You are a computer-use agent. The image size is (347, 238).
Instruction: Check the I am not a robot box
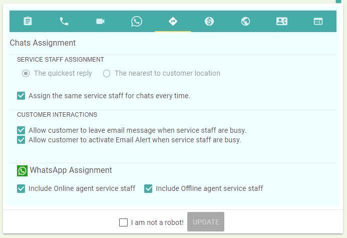click(x=123, y=222)
